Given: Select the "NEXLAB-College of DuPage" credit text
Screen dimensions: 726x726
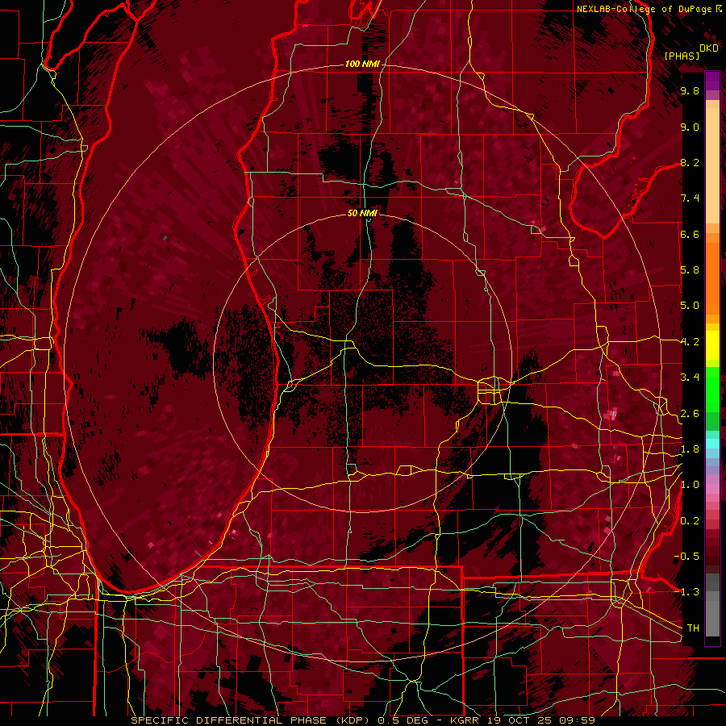Looking at the screenshot, I should (x=646, y=9).
